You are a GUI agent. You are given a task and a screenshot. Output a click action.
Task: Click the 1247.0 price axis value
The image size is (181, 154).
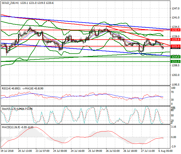coord(176,9)
